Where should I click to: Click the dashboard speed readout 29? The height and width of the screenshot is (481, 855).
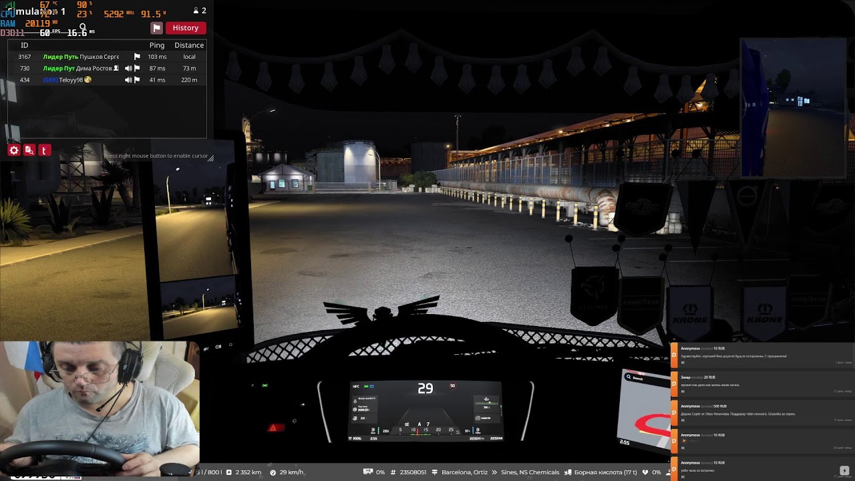(x=425, y=388)
